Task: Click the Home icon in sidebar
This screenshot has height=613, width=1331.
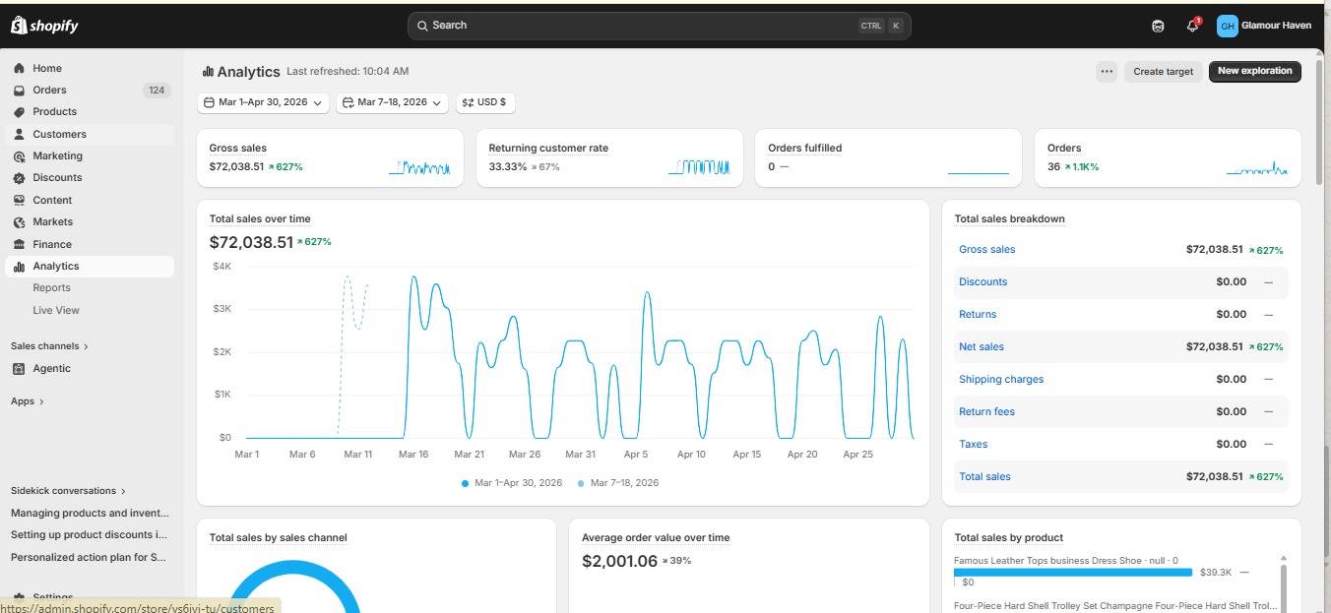Action: tap(19, 68)
